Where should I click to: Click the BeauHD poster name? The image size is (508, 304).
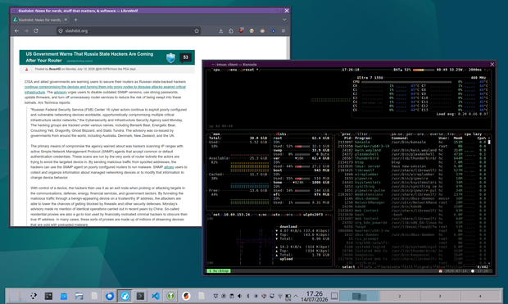pos(55,69)
